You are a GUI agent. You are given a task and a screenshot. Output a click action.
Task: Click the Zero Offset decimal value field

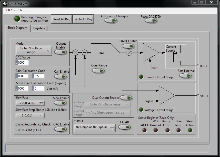[x=38, y=89]
